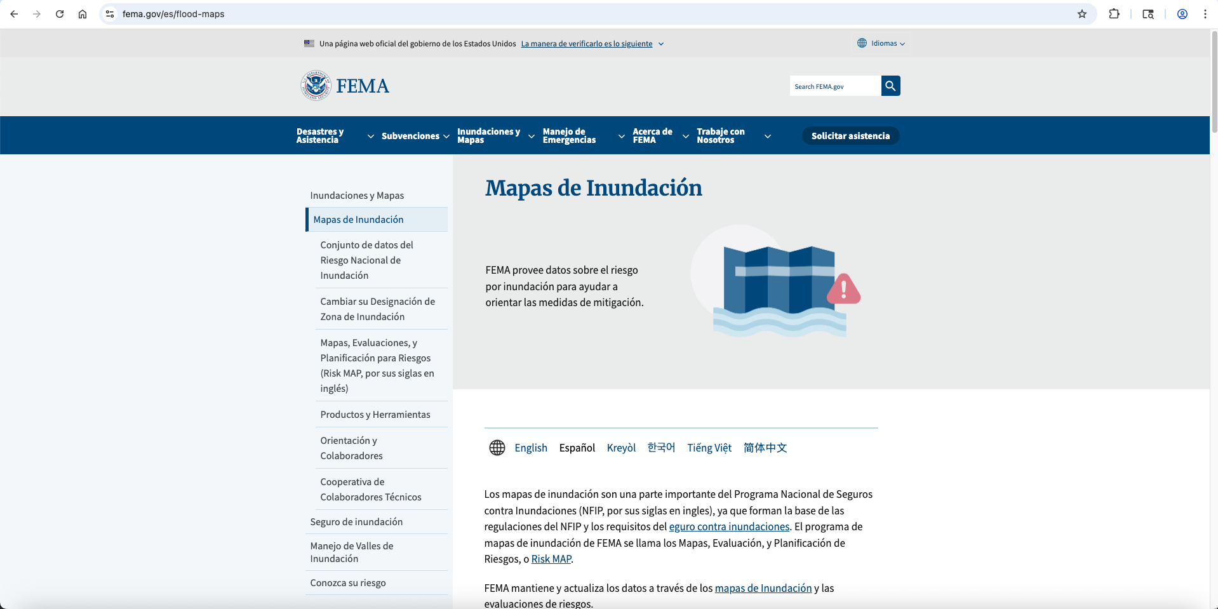The height and width of the screenshot is (609, 1218).
Task: Expand the Trabaje con Nosotros menu
Action: click(733, 136)
